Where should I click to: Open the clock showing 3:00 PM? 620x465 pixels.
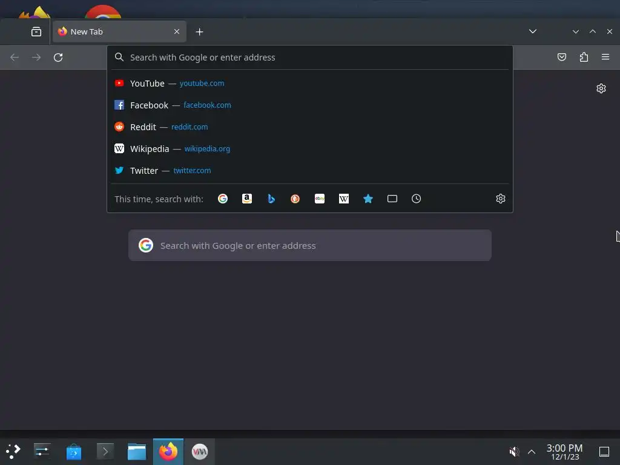(564, 452)
